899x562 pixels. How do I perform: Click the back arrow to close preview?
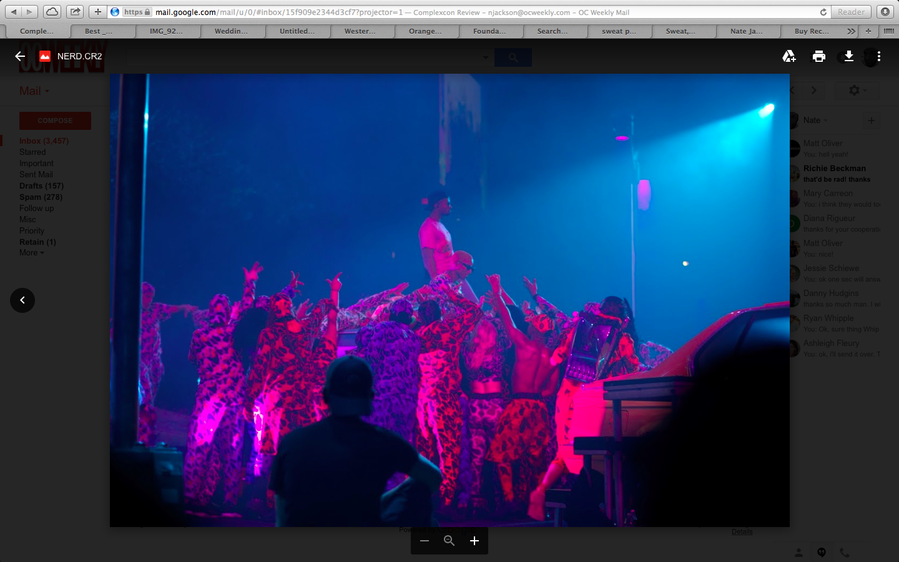coord(20,56)
